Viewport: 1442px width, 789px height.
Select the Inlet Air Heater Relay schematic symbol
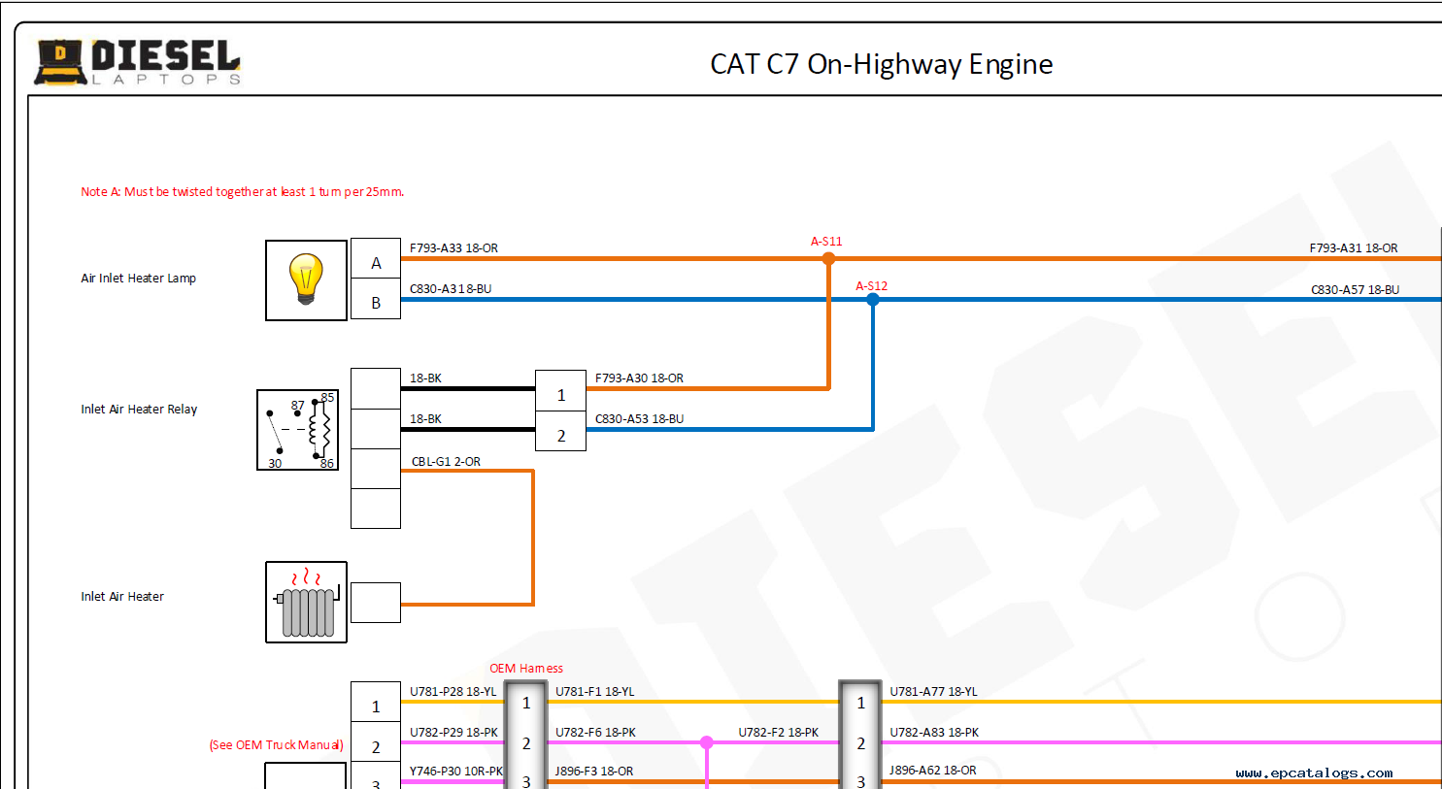[297, 430]
